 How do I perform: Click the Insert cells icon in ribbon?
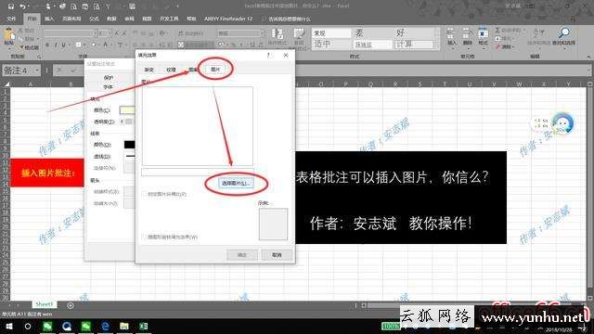(452, 34)
